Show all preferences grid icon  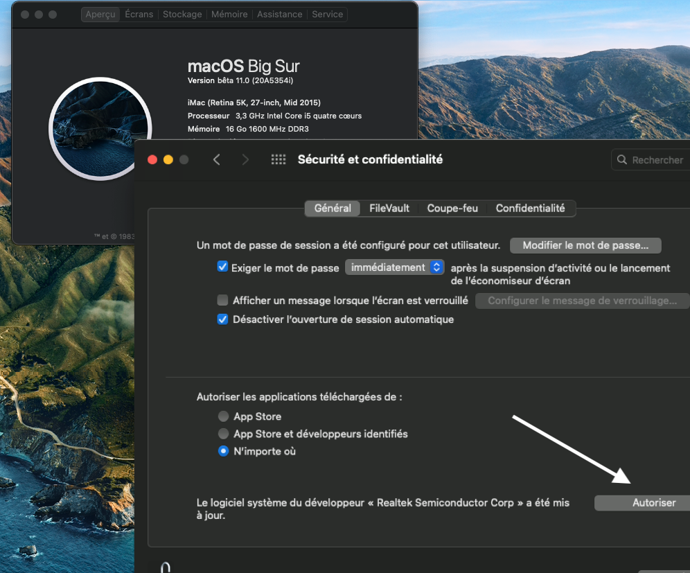pos(278,159)
